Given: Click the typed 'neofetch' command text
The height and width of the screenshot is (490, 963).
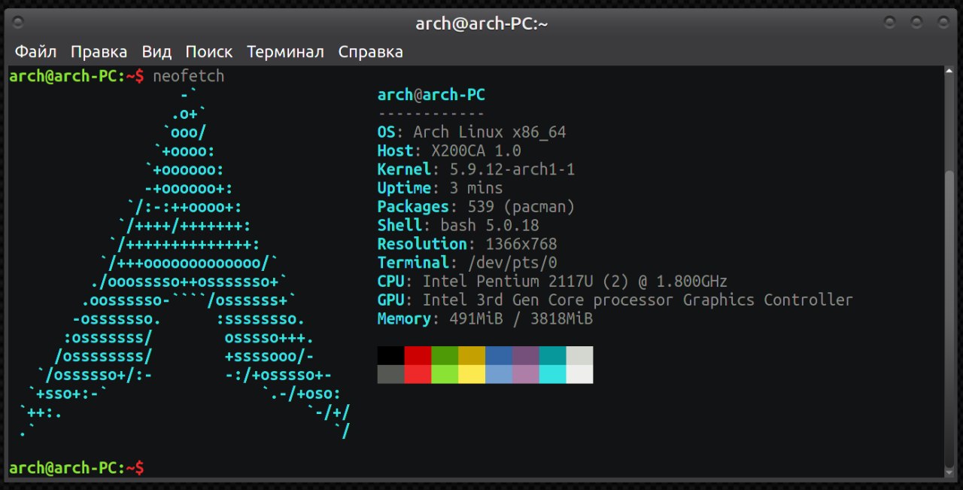Looking at the screenshot, I should point(188,77).
